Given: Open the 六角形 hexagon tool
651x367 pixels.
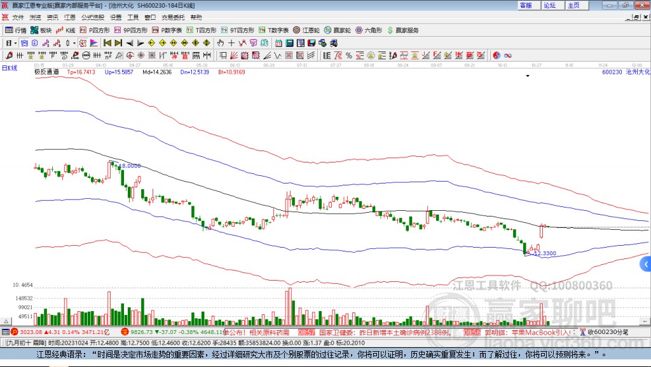Looking at the screenshot, I should [369, 30].
